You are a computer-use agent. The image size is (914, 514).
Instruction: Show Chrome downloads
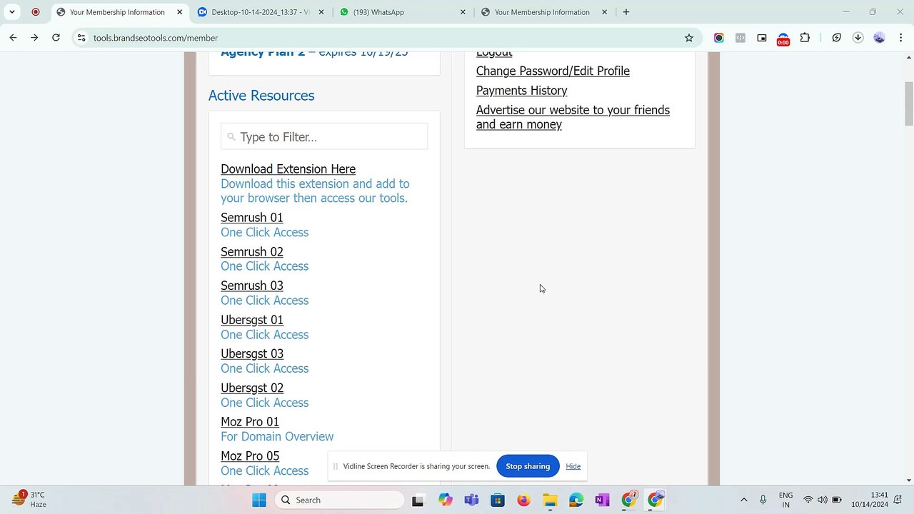858,38
